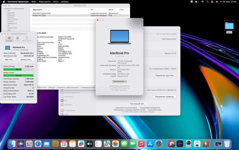Launch Siri from the Dock
Viewport: 239px width, 150px height.
click(21, 144)
